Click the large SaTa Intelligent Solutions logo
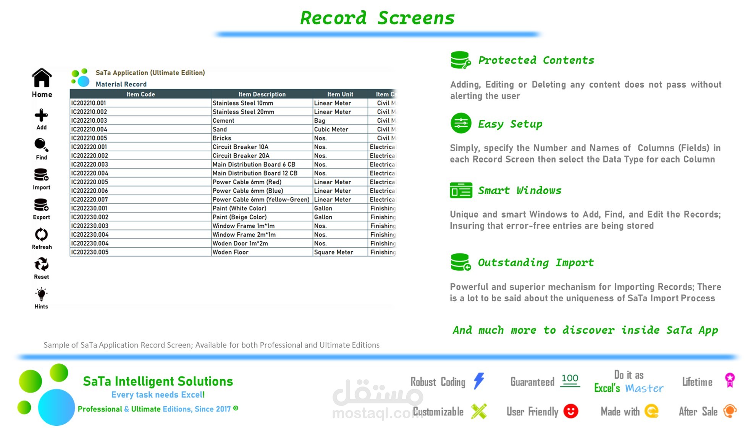756x430 pixels. pyautogui.click(x=47, y=394)
